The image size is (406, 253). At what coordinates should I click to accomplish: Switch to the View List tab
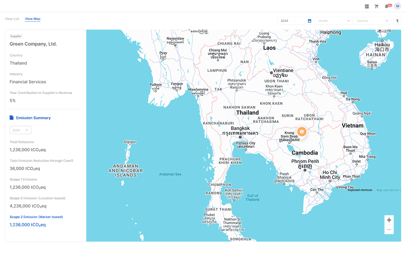coord(12,19)
